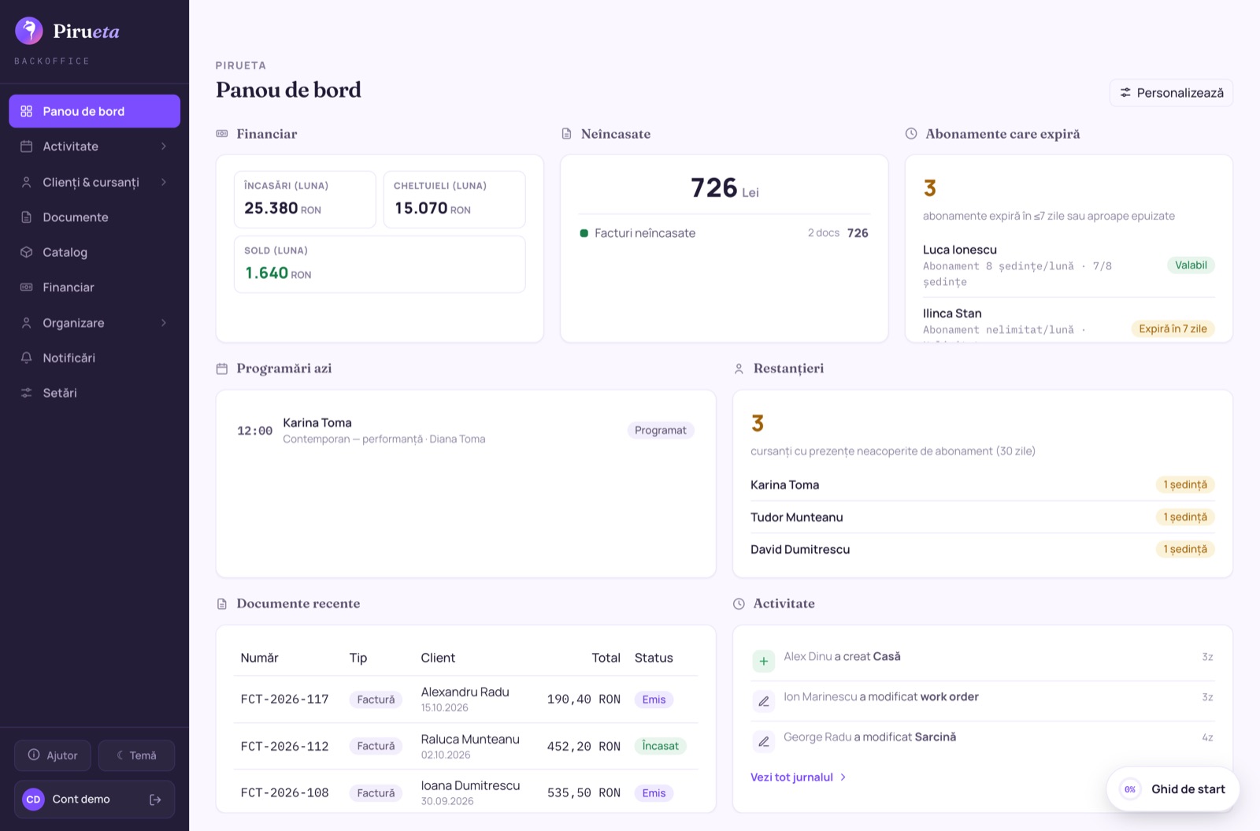Click the green plus icon for Alex Dinu activity
The height and width of the screenshot is (831, 1260).
tap(763, 661)
